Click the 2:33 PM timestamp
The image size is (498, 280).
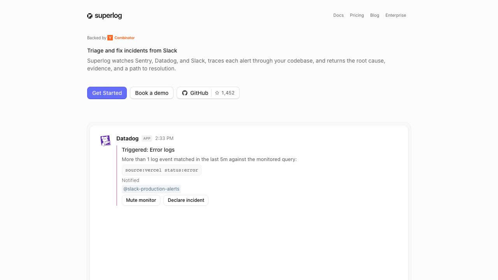tap(164, 138)
